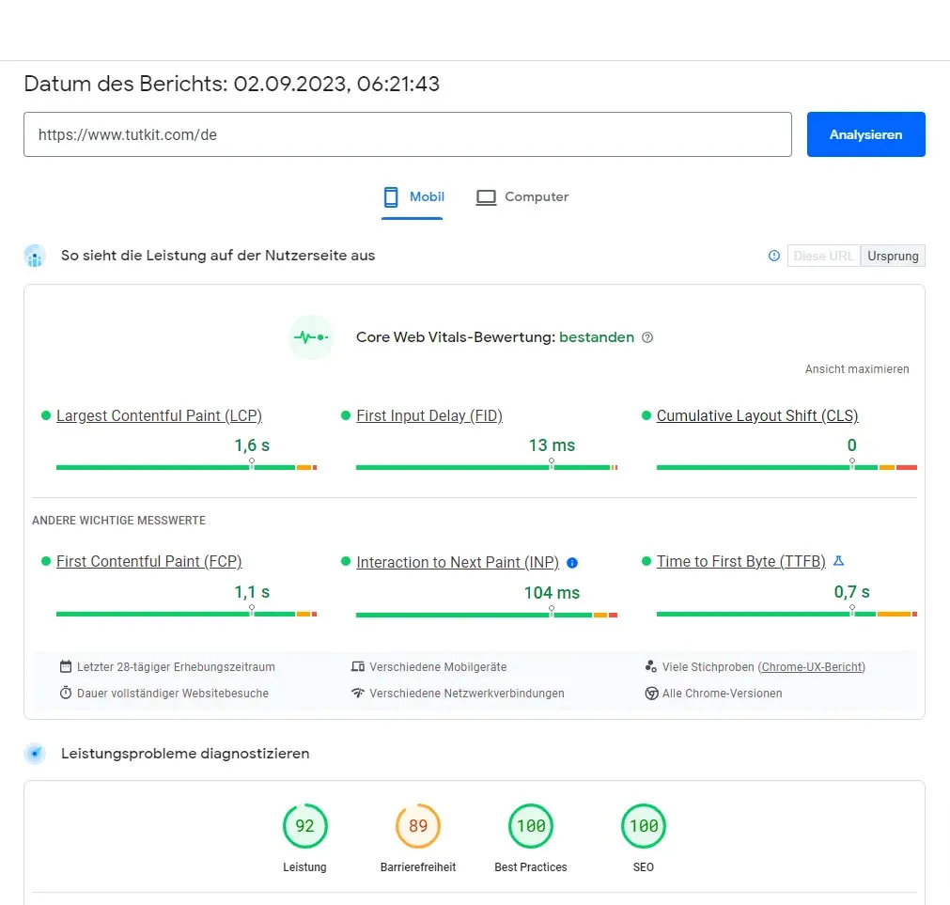Open the Chrome-UX-Bericht link
The height and width of the screenshot is (905, 950).
(x=811, y=666)
